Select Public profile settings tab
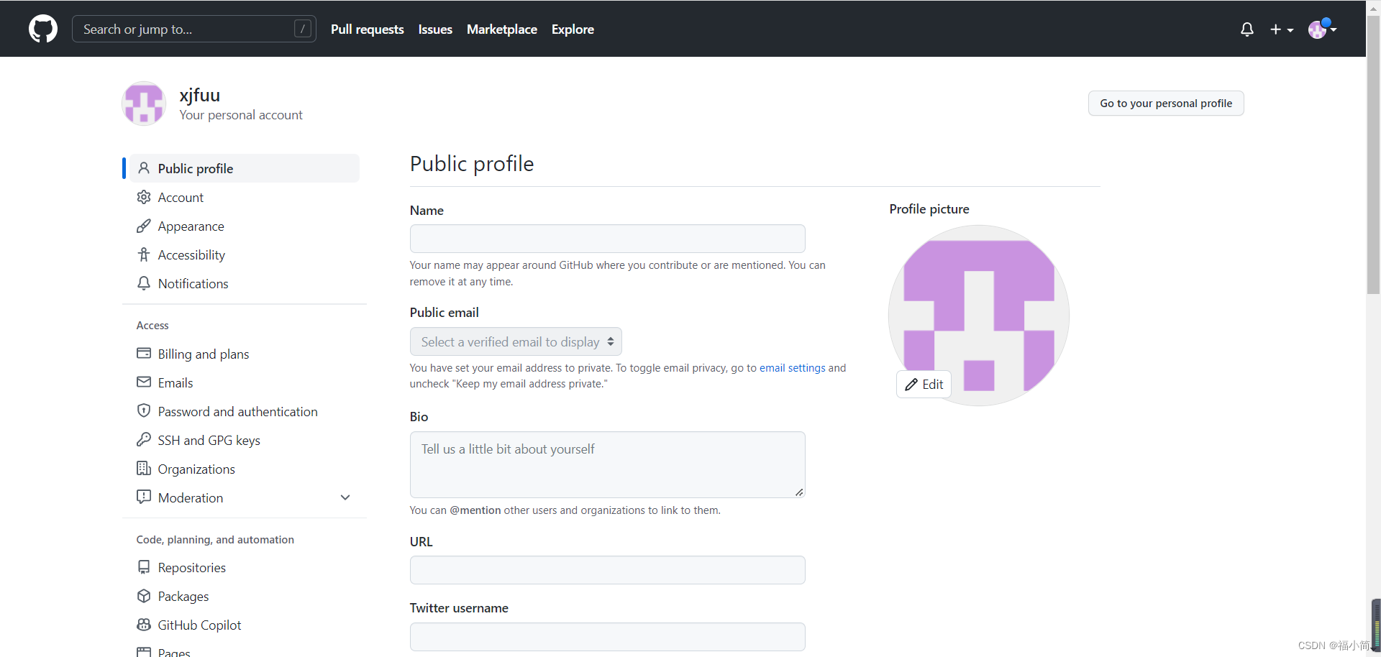Viewport: 1381px width, 657px height. pos(245,168)
